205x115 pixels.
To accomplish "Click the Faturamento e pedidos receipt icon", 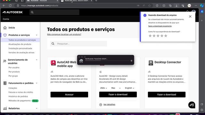I will [5, 83].
